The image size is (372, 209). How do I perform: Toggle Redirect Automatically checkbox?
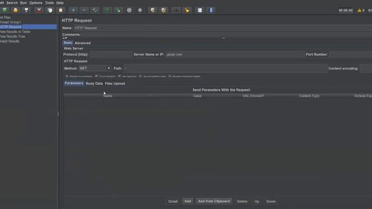coord(67,76)
